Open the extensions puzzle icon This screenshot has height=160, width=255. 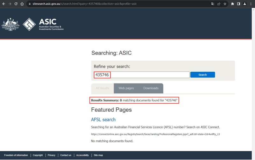pos(232,4)
